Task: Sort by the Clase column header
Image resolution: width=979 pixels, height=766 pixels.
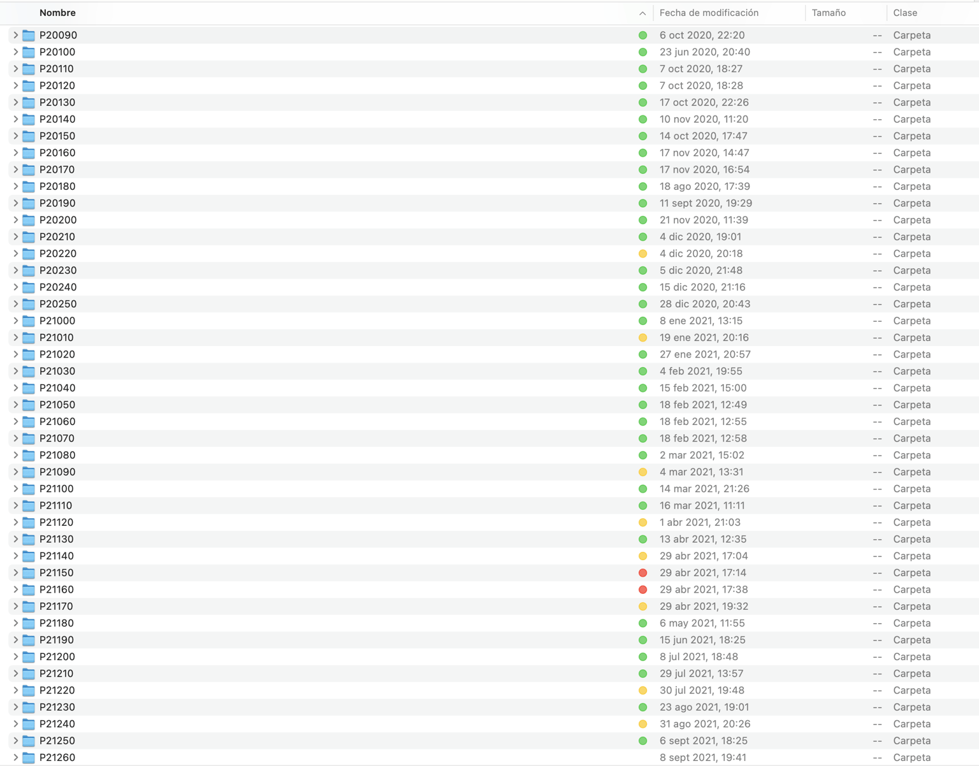Action: [x=905, y=13]
